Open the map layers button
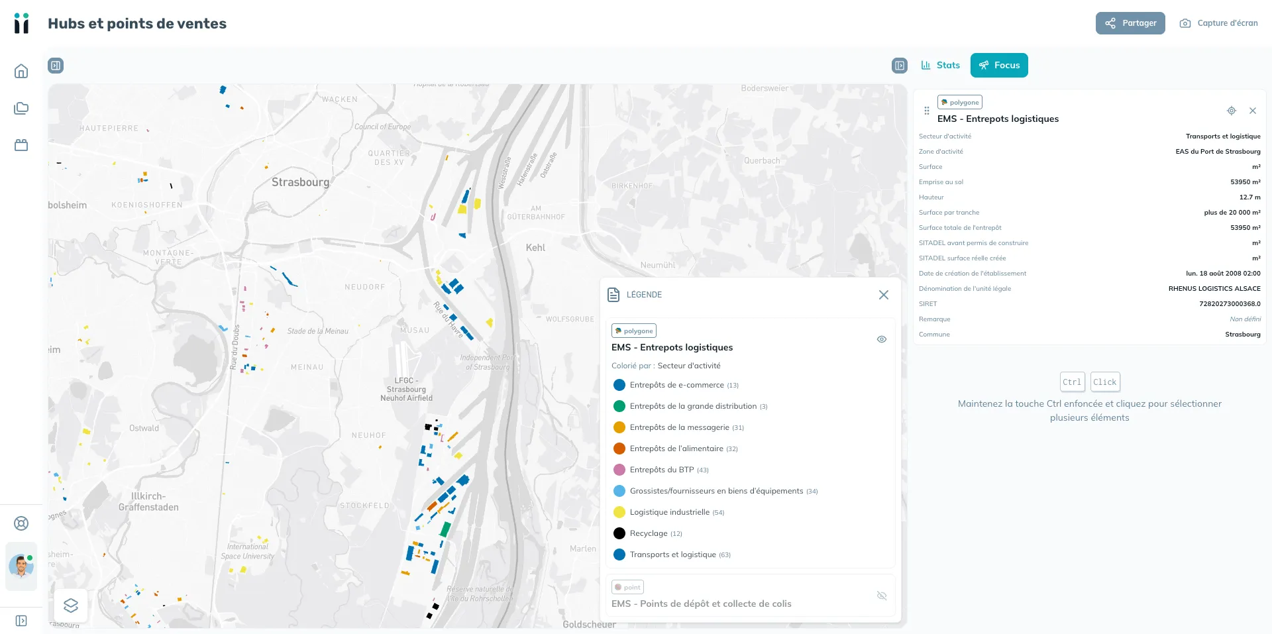Viewport: 1272px width, 634px height. (x=71, y=606)
